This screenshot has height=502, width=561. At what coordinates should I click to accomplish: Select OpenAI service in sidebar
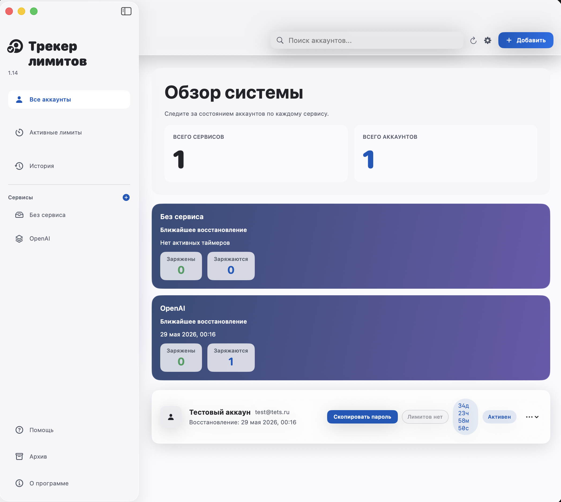[x=69, y=239]
